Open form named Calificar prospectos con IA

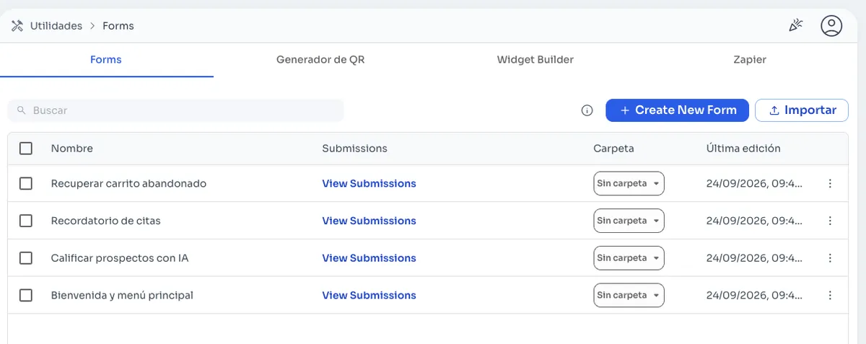120,258
